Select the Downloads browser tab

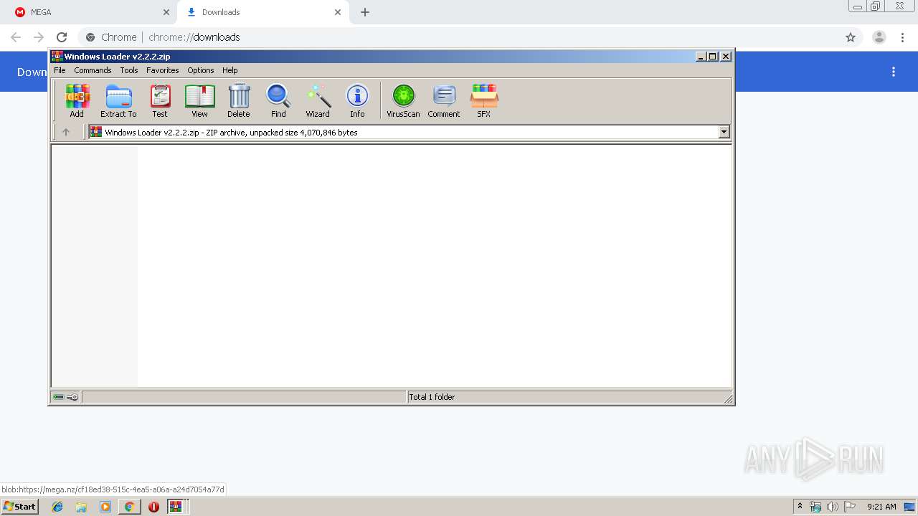(x=263, y=12)
